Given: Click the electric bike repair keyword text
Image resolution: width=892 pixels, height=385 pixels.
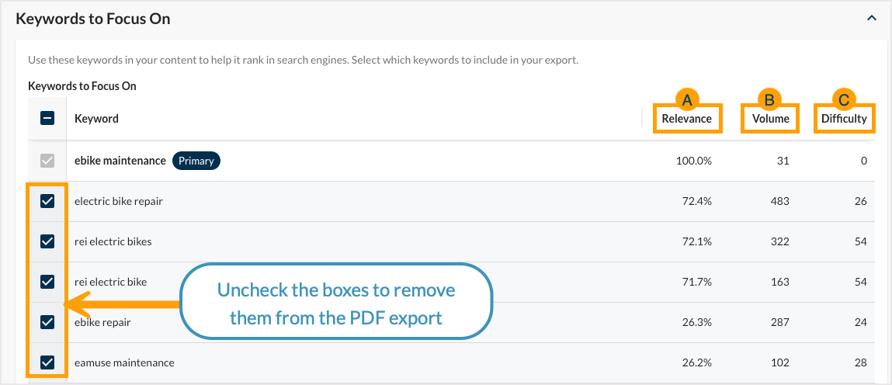Looking at the screenshot, I should click(x=118, y=201).
